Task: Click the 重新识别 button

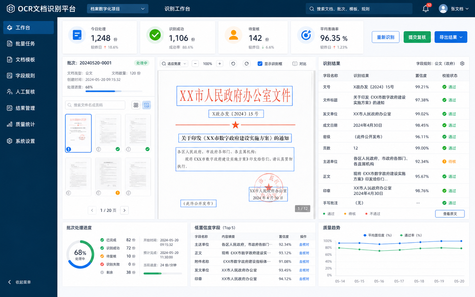Action: pyautogui.click(x=385, y=37)
